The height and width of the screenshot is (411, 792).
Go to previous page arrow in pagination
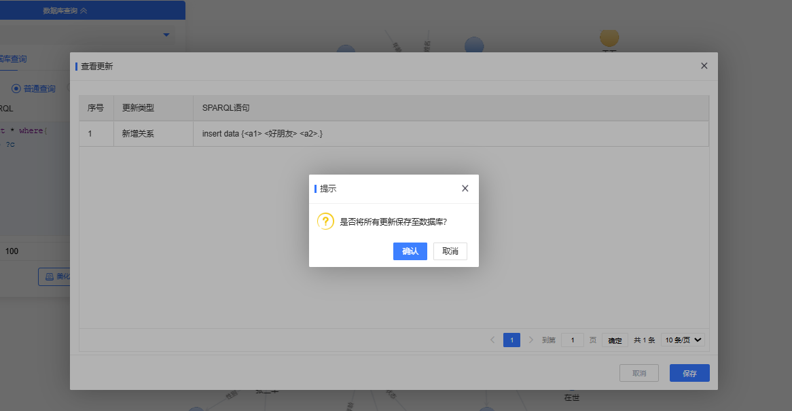[x=492, y=340]
